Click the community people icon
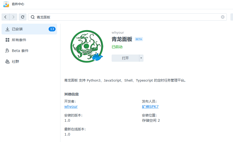This screenshot has height=142, width=233. point(7,61)
